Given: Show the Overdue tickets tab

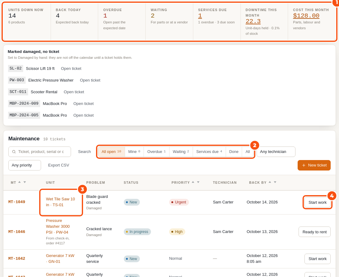Looking at the screenshot, I should pos(157,152).
